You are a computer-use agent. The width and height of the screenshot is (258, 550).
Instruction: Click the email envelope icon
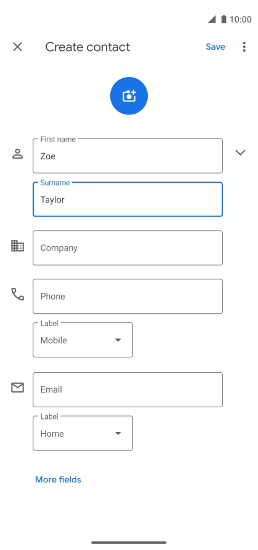pyautogui.click(x=18, y=387)
